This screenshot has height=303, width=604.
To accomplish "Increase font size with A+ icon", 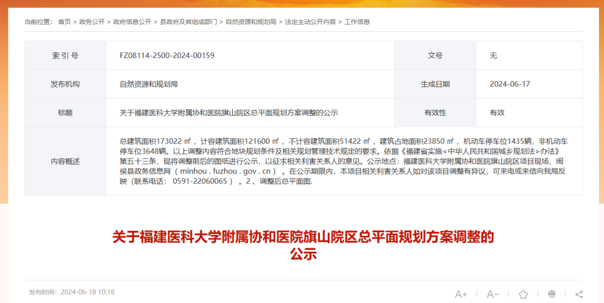I will point(461,295).
